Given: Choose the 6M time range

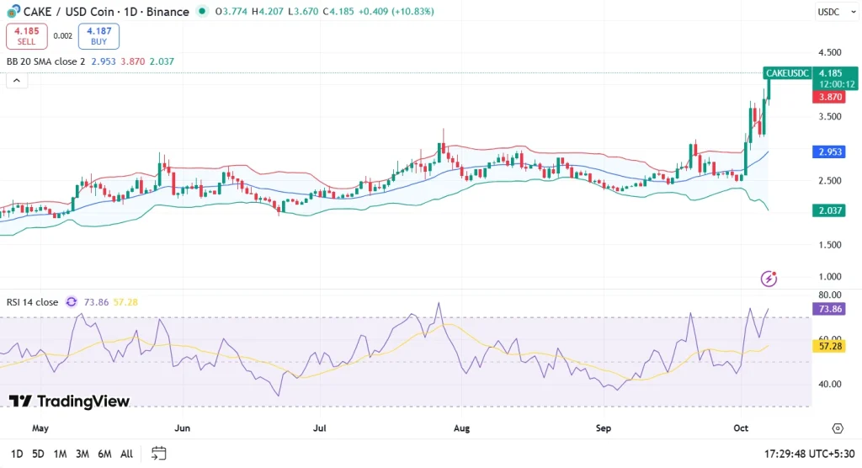Looking at the screenshot, I should [x=104, y=454].
